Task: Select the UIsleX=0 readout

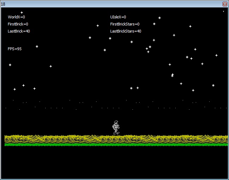Action: [x=118, y=17]
